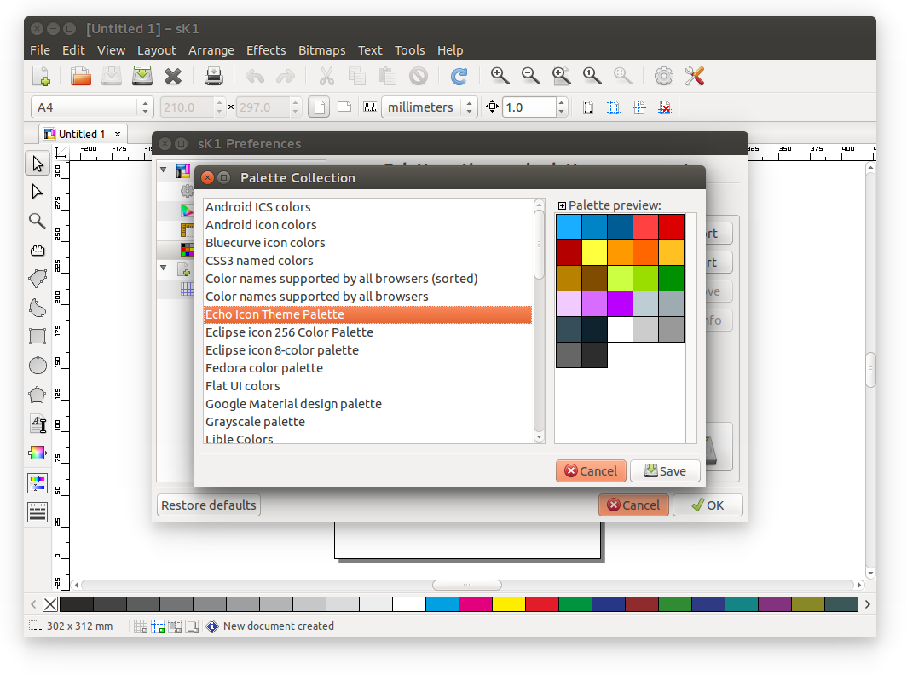Click the Refresh redraw icon
The image size is (907, 675).
[459, 77]
